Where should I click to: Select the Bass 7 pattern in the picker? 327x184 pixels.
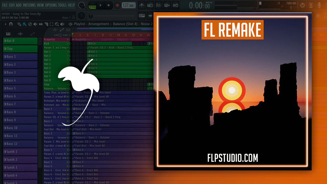[x=20, y=104]
